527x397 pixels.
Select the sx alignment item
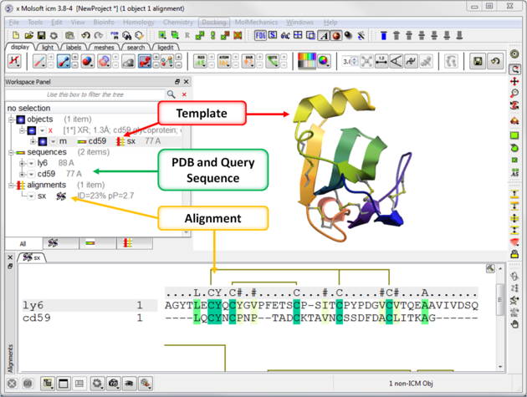(42, 196)
